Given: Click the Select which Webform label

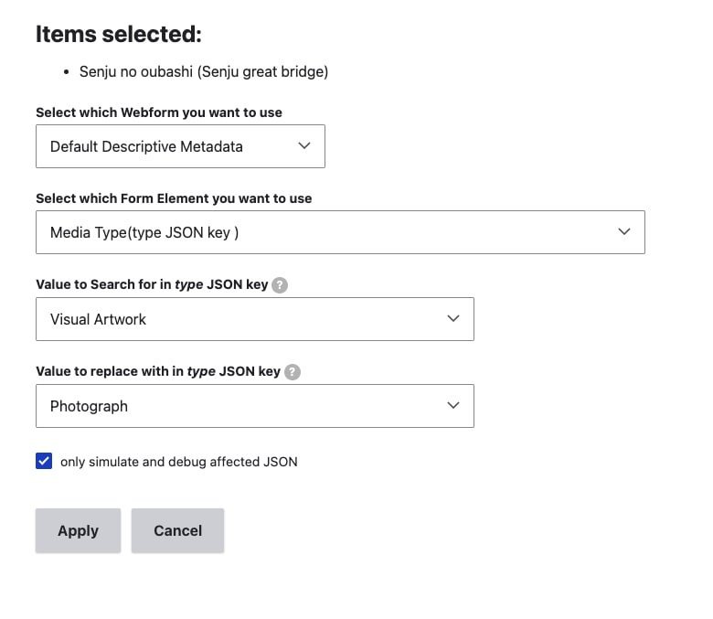Looking at the screenshot, I should (159, 112).
